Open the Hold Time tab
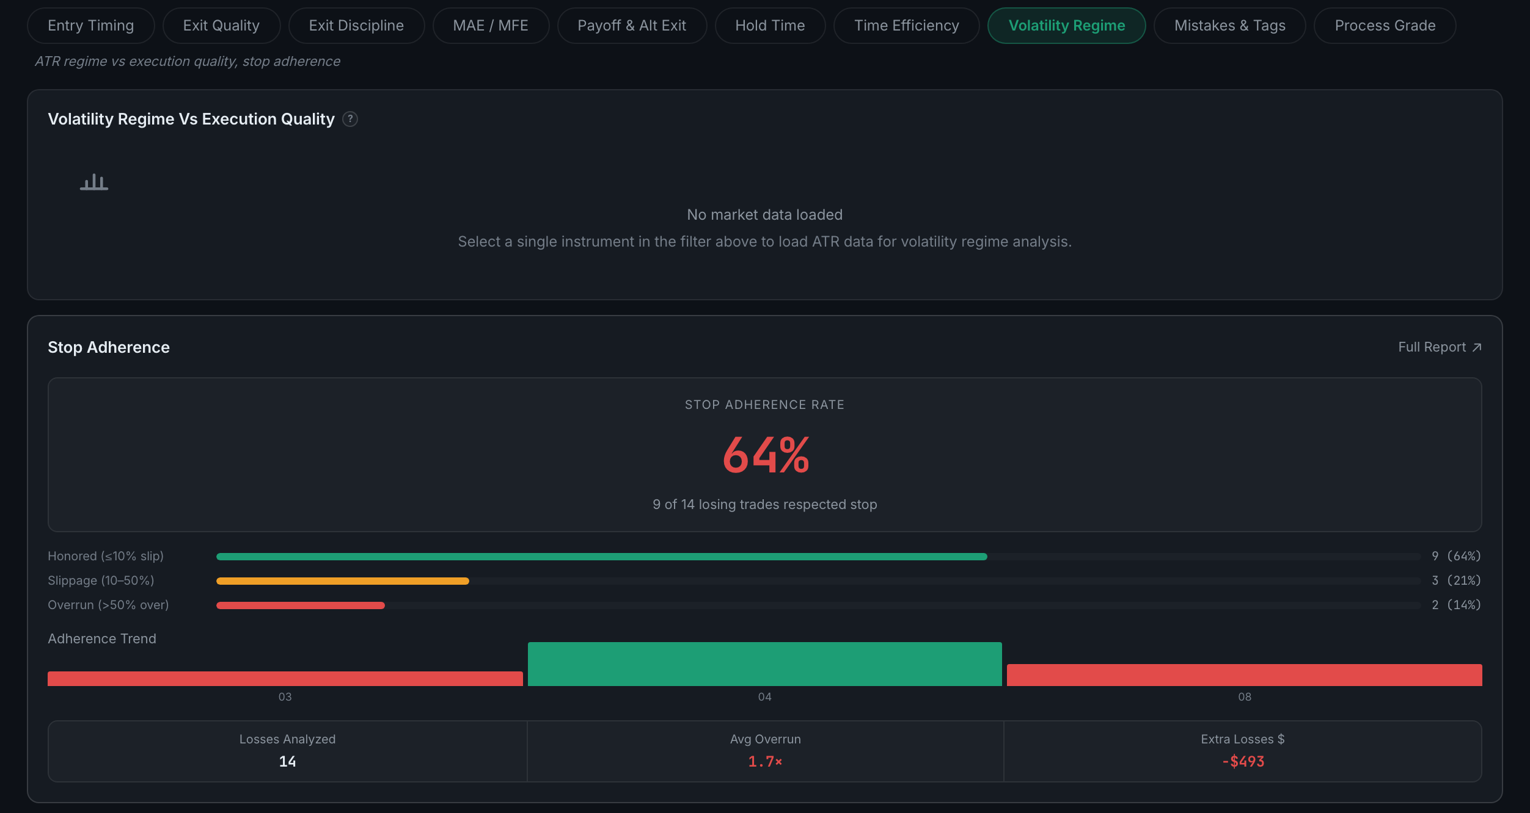Image resolution: width=1530 pixels, height=813 pixels. click(x=770, y=26)
